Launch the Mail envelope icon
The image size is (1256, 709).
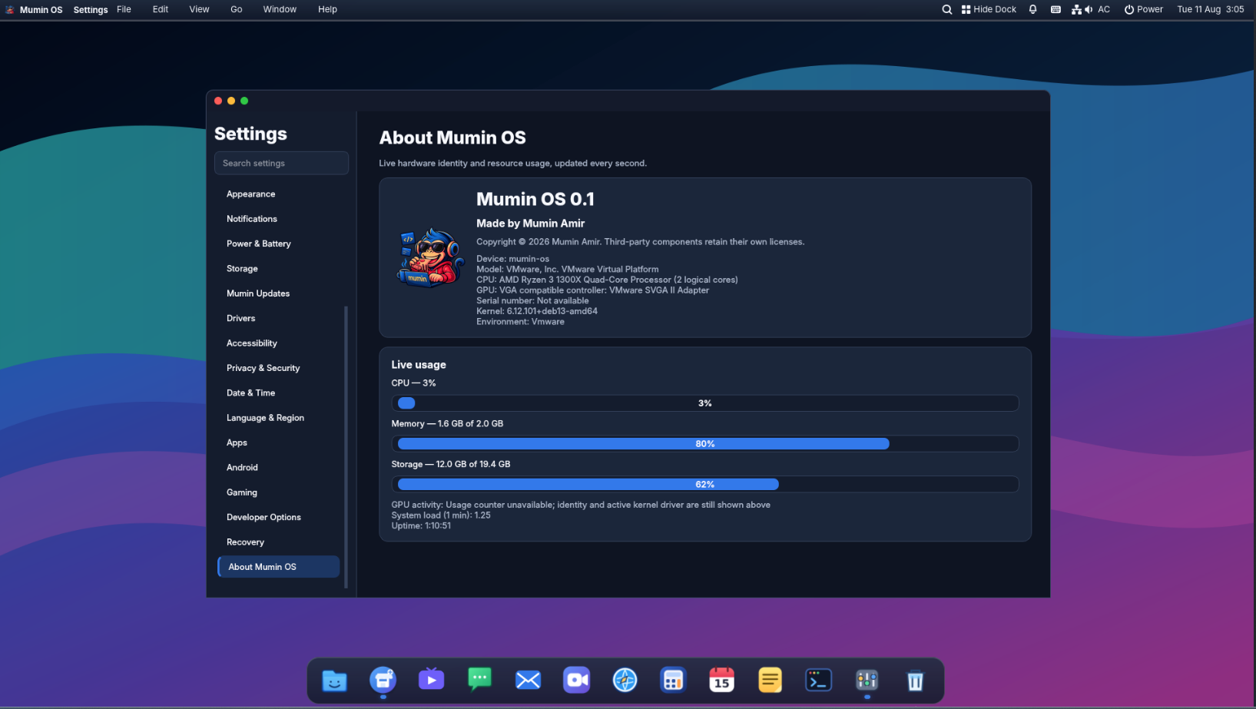point(528,681)
